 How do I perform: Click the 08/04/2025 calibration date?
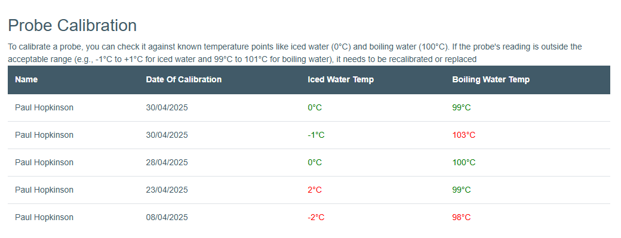tap(167, 218)
